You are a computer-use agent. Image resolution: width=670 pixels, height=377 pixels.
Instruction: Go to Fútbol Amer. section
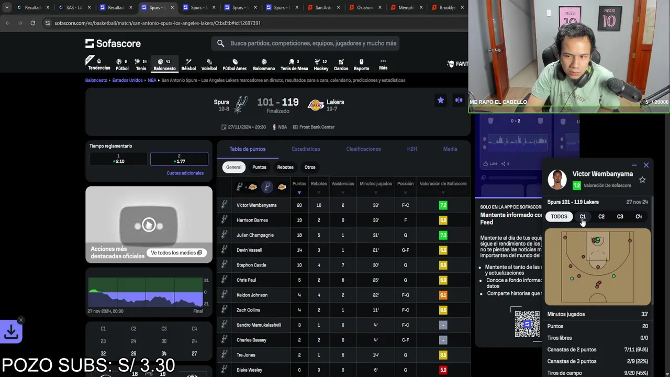(234, 64)
